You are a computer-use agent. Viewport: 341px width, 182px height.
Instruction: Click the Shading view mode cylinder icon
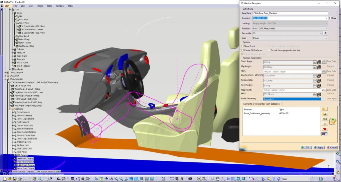141,179
